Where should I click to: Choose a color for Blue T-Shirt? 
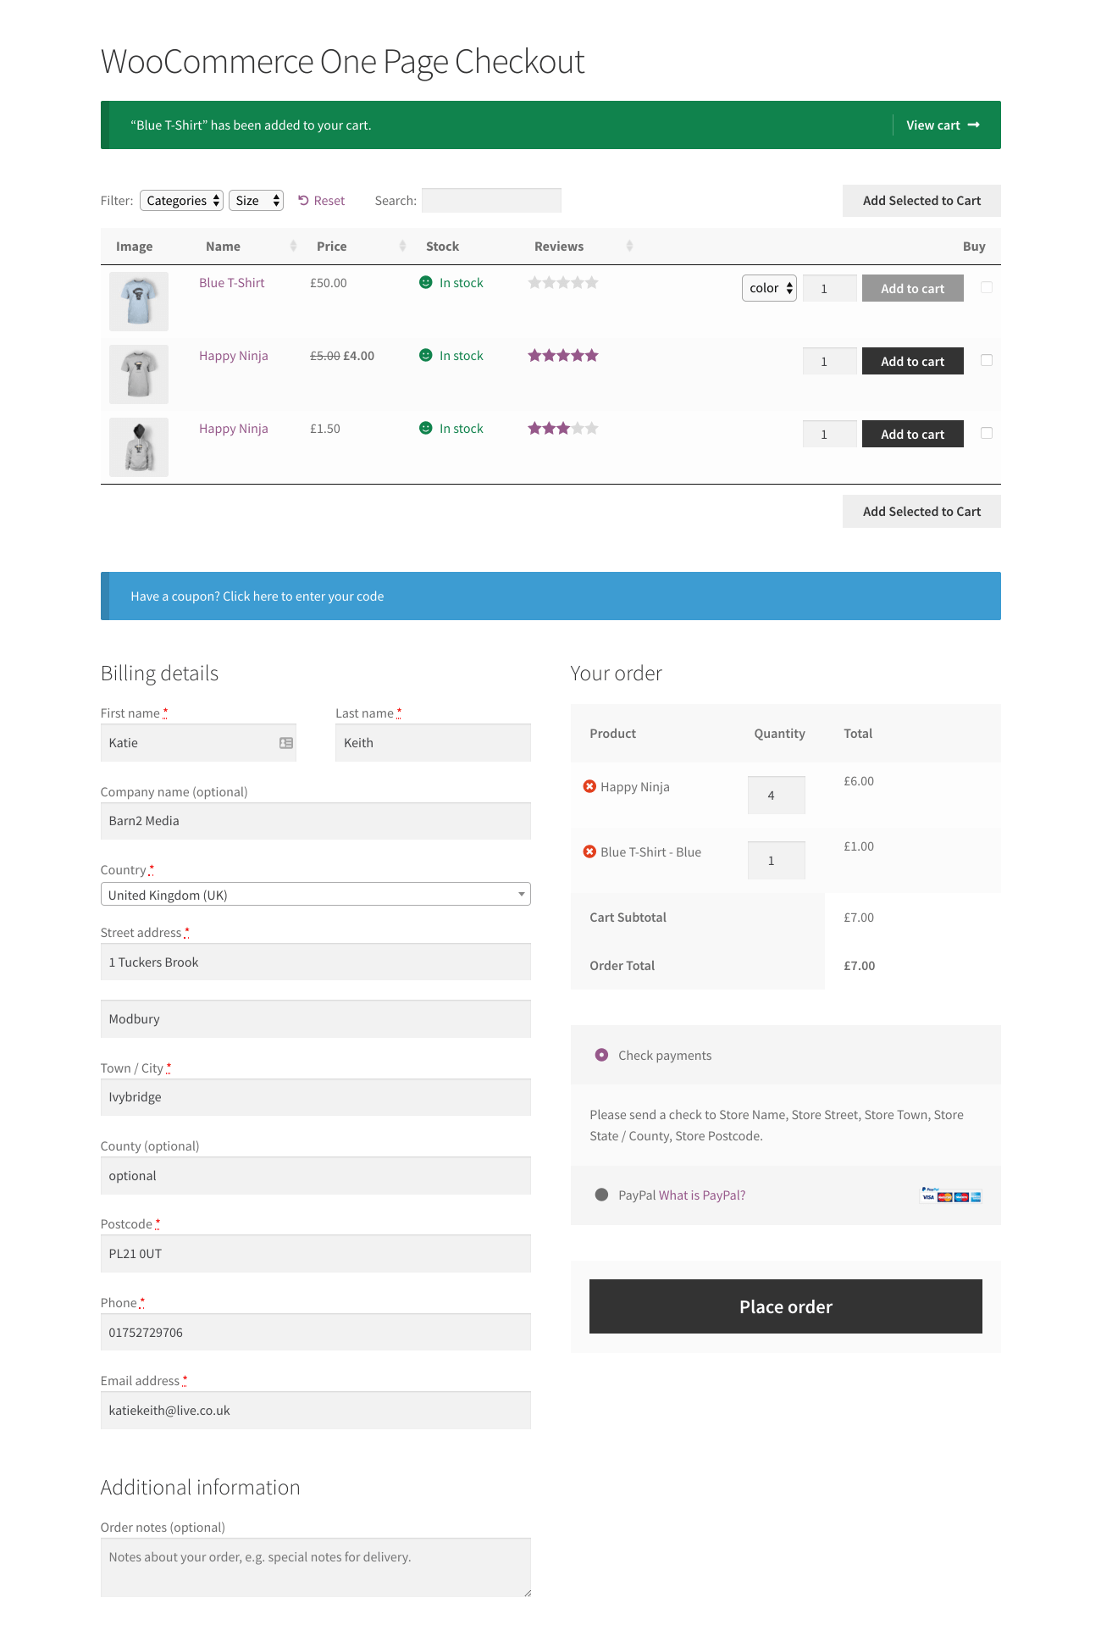point(769,288)
